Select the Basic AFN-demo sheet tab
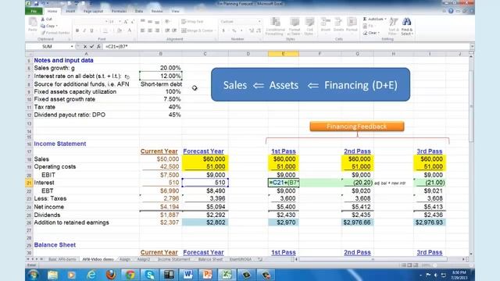 (62, 259)
